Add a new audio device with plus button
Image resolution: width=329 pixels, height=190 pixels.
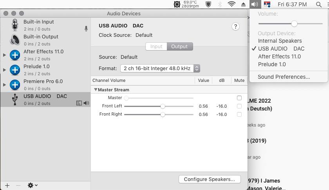(x=7, y=186)
